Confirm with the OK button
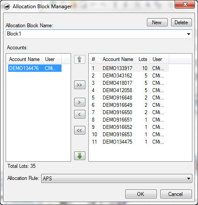Screen dimensions: 198x205 (141, 194)
